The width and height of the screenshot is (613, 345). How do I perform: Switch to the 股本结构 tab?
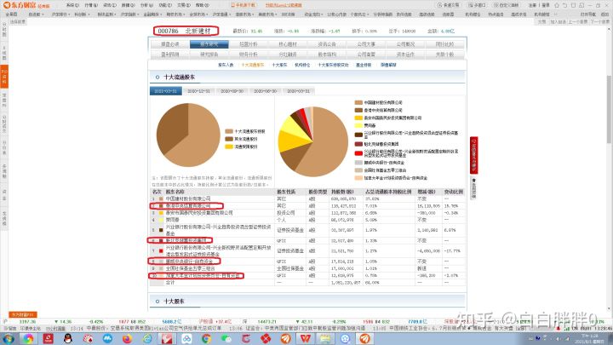tap(327, 55)
